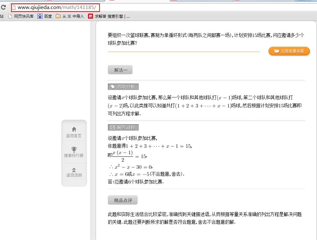This screenshot has width=317, height=240.
Task: Click the 返回顶部 text label
Action: [x=74, y=175]
